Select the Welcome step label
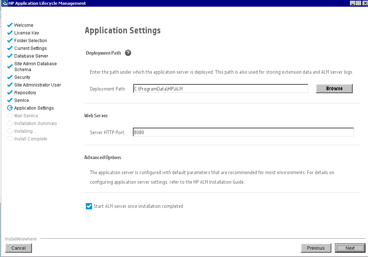The image size is (368, 257). (24, 25)
